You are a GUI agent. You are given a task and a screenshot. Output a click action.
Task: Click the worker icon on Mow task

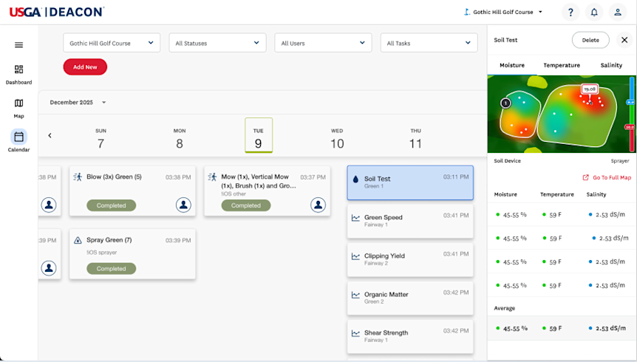tap(213, 177)
